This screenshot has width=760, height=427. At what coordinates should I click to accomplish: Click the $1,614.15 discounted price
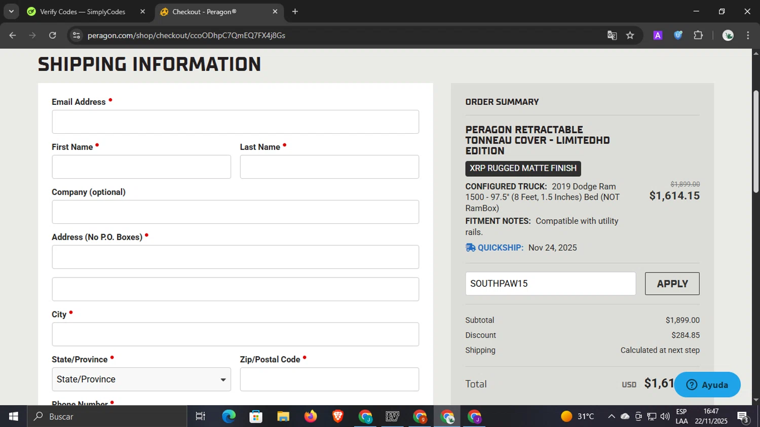tap(674, 196)
